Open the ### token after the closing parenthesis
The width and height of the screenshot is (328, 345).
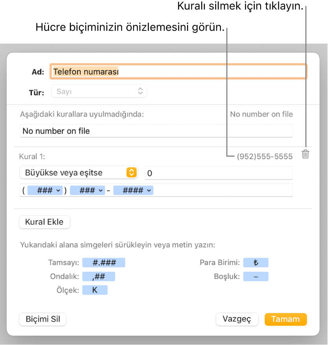[x=87, y=190]
